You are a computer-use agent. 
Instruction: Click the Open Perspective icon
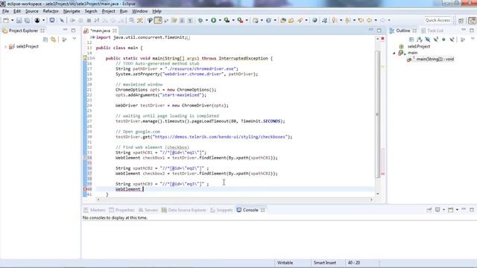[461, 20]
